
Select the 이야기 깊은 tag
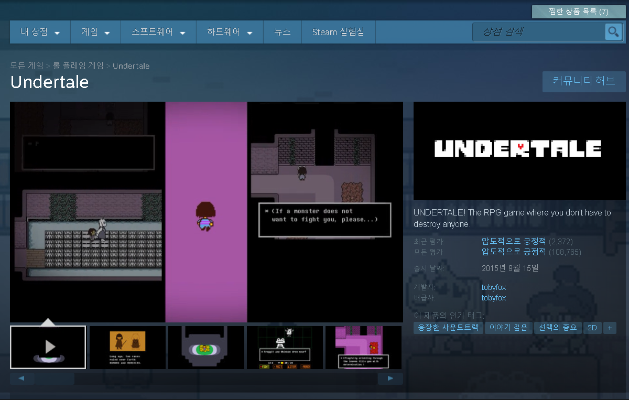(508, 328)
